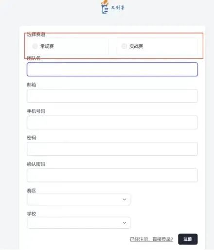The height and width of the screenshot is (250, 214).
Task: Click the torch logo icon at top
Action: (x=105, y=7)
